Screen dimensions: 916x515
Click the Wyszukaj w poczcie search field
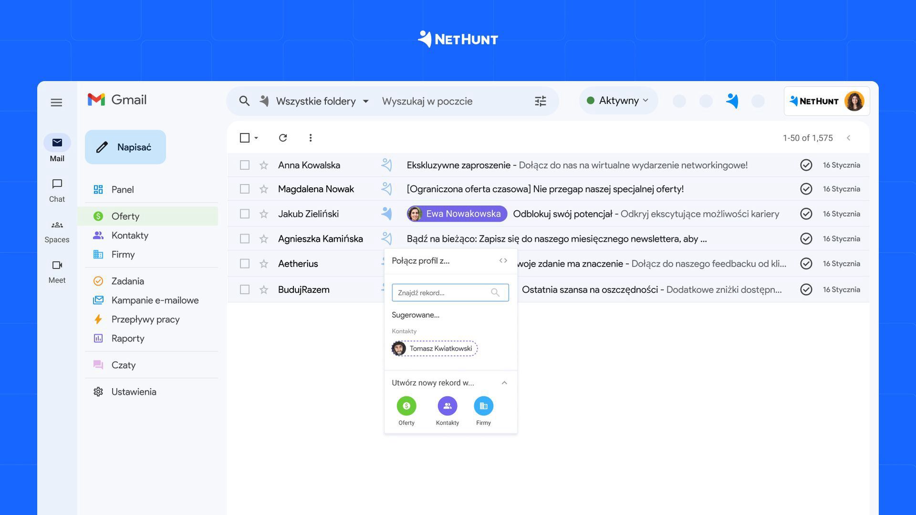(x=427, y=101)
